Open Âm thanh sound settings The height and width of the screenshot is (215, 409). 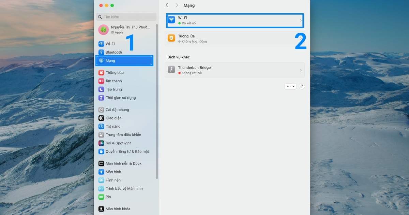pyautogui.click(x=113, y=81)
